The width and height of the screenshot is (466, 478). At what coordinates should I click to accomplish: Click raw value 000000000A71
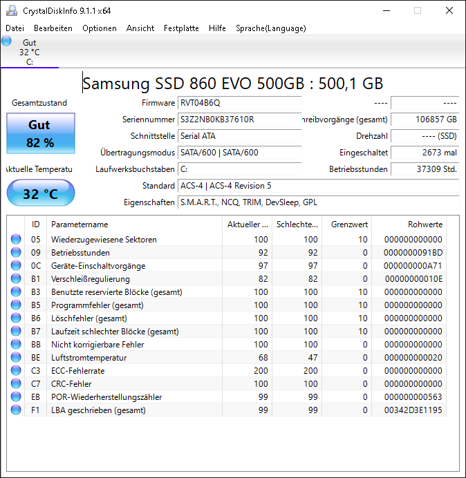(413, 266)
